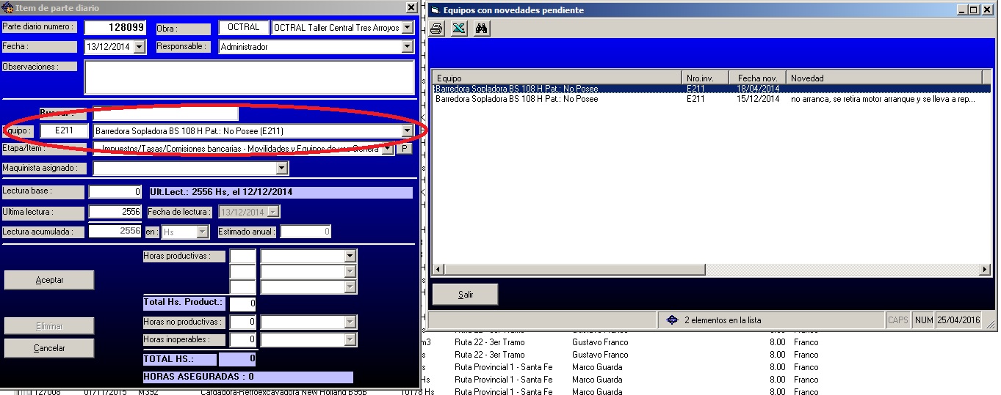The width and height of the screenshot is (1001, 395).
Task: Expand the Fecha date picker
Action: 140,47
